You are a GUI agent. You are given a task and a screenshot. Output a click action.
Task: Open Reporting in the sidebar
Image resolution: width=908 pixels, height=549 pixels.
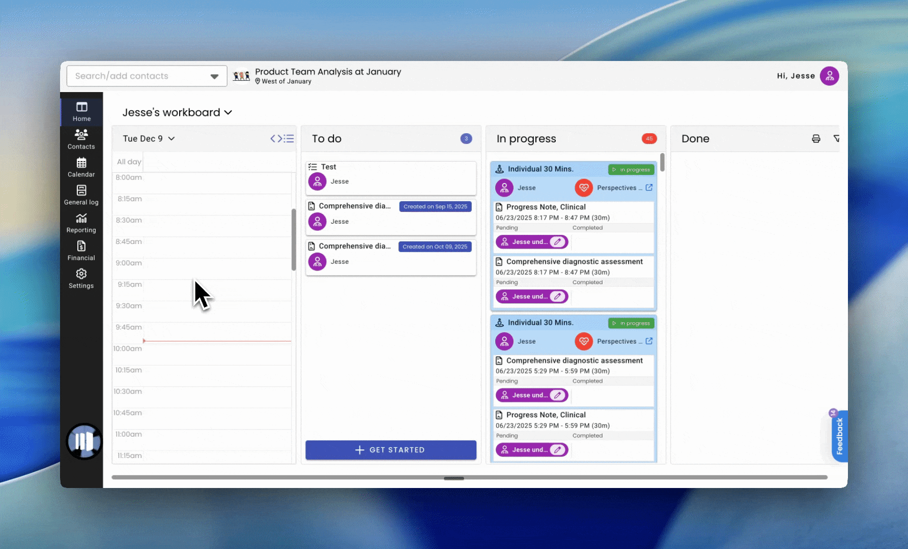[x=81, y=223]
